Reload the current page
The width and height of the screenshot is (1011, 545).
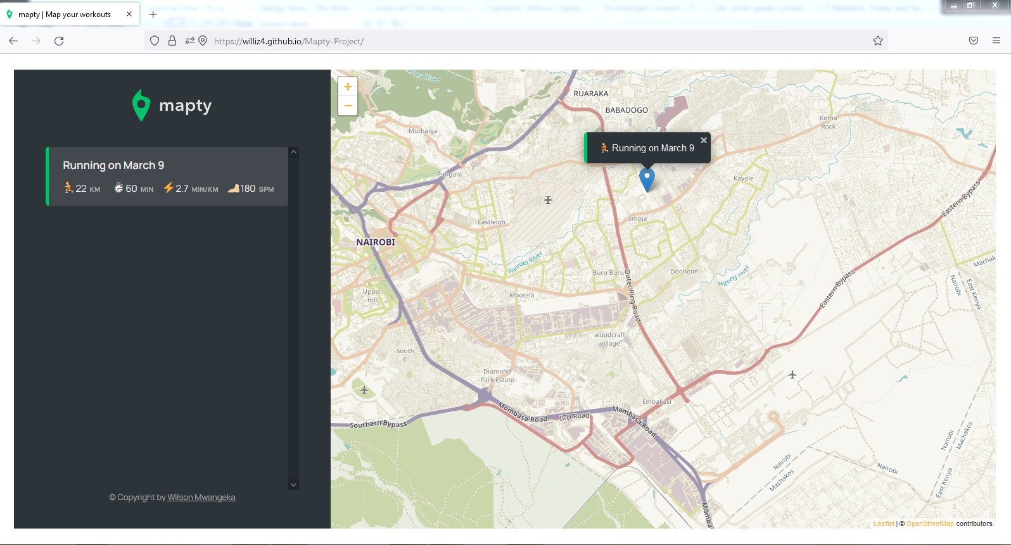pyautogui.click(x=59, y=41)
